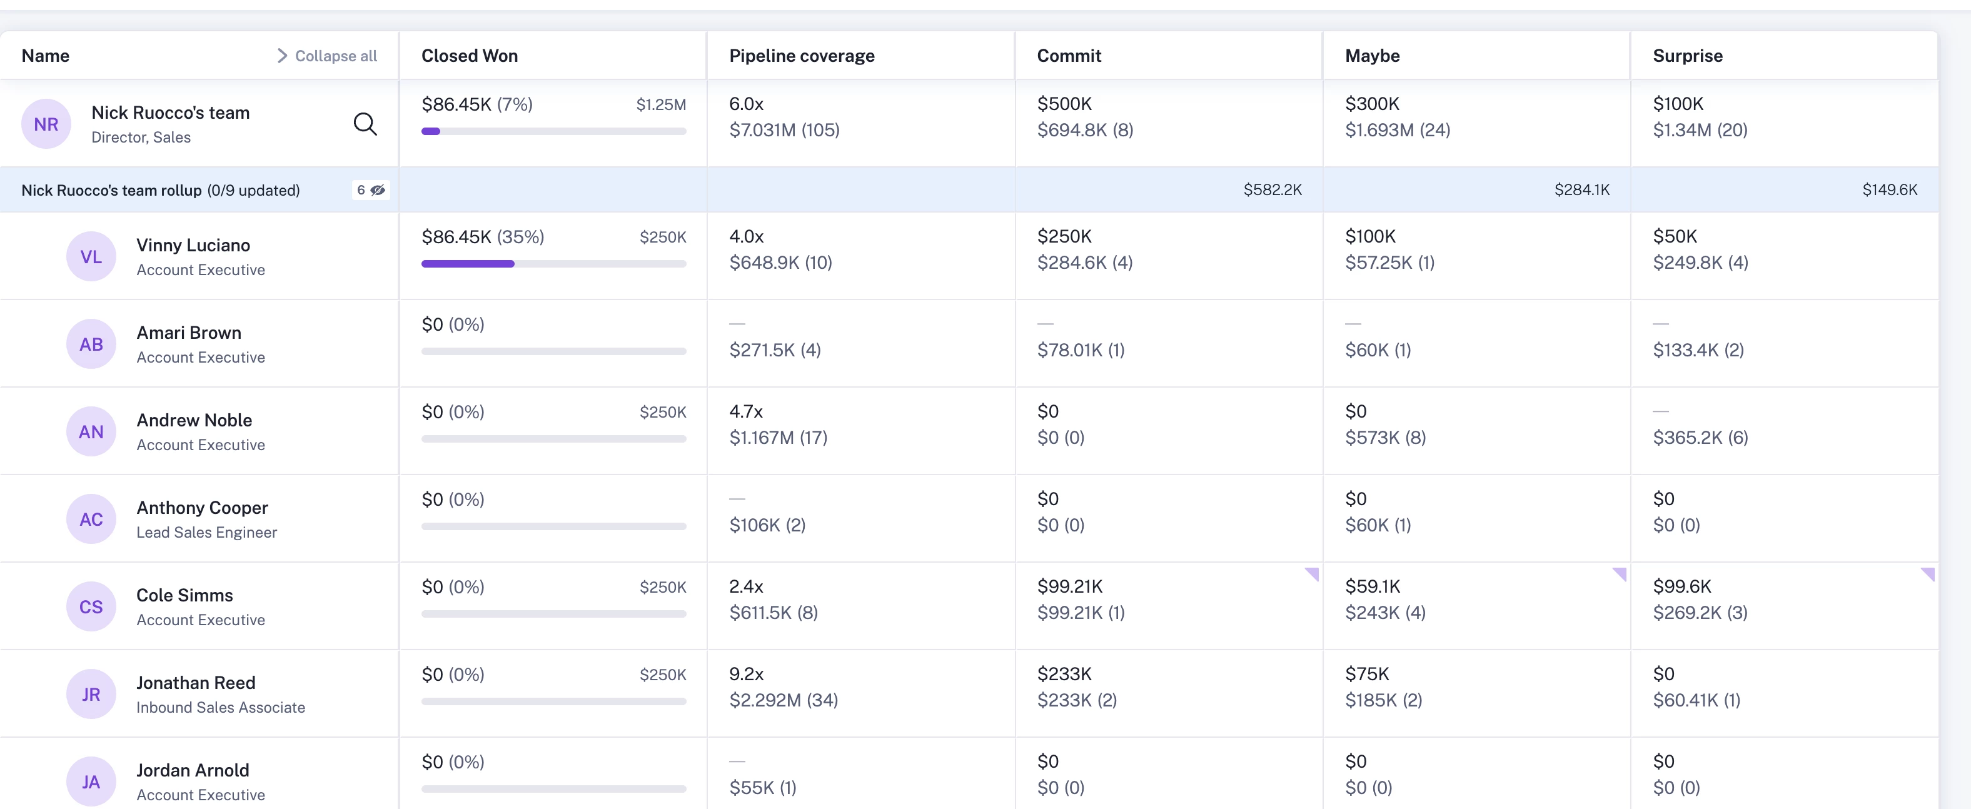Click Cole Simms' CS avatar
Image resolution: width=1971 pixels, height=809 pixels.
click(91, 607)
